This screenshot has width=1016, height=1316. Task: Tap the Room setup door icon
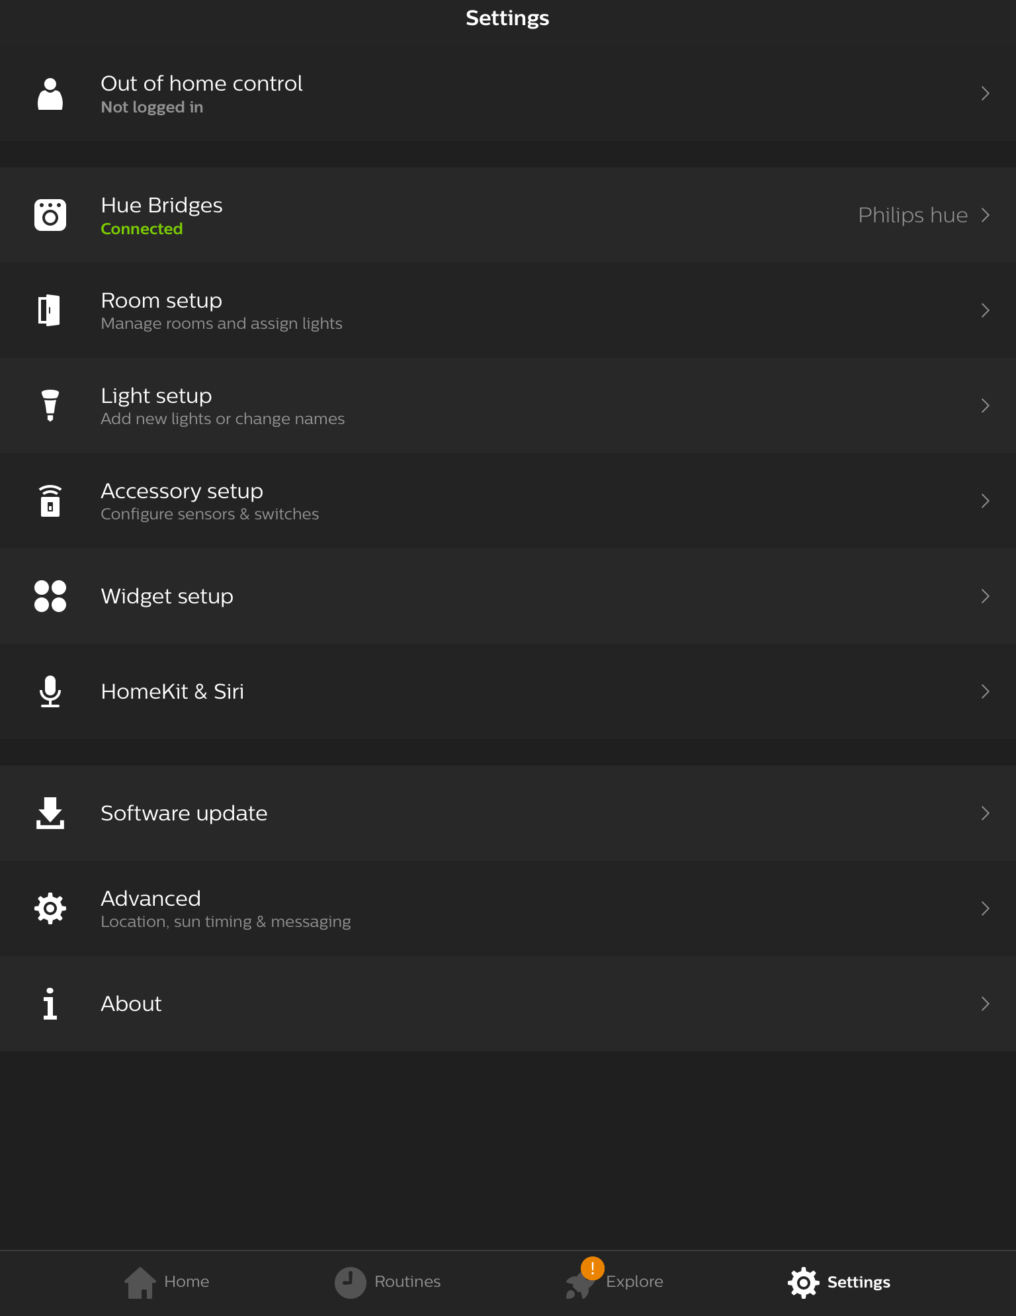click(x=50, y=310)
